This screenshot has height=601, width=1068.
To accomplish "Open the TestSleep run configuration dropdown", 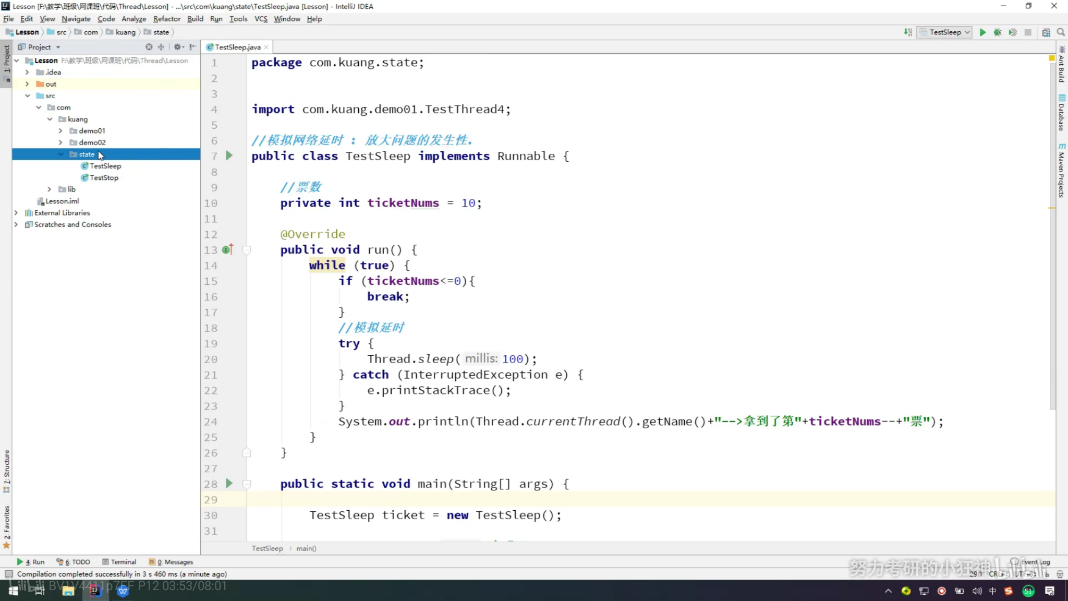I will click(x=945, y=32).
